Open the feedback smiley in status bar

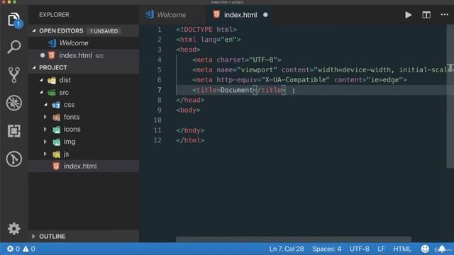425,249
